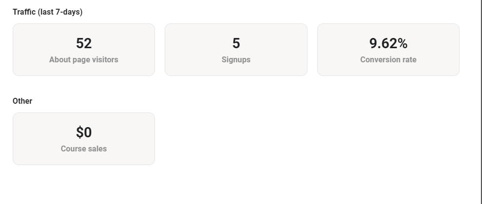Click the 52 visitors count
This screenshot has width=482, height=204.
click(84, 44)
